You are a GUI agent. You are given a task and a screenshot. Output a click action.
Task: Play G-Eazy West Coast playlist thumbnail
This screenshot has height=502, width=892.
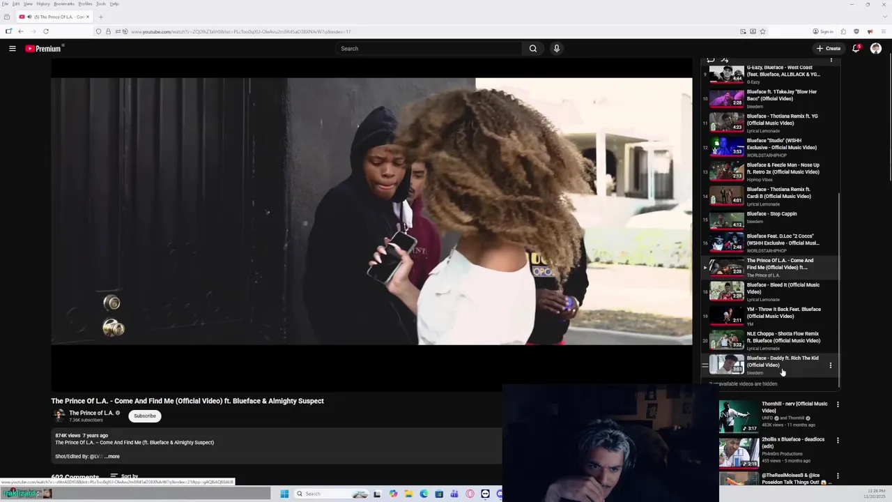pyautogui.click(x=727, y=74)
